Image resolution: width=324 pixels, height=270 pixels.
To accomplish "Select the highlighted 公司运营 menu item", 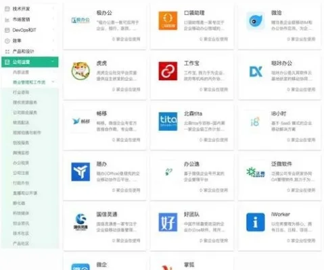I will pos(30,62).
